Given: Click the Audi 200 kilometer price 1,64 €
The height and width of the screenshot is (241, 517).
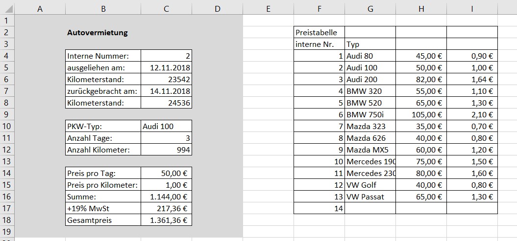Looking at the screenshot, I should [472, 79].
